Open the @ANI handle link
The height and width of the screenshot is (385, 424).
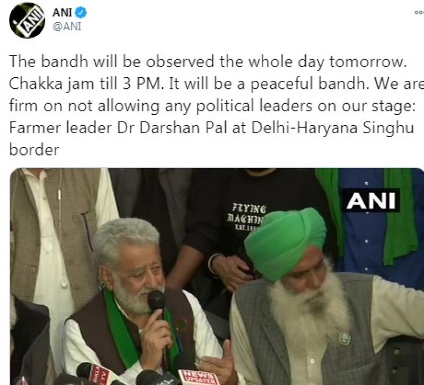point(67,27)
